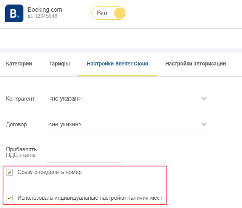Uncheck Использовать индивидуальные настройки наличия мест checkbox
Image resolution: width=242 pixels, height=208 pixels.
click(9, 198)
